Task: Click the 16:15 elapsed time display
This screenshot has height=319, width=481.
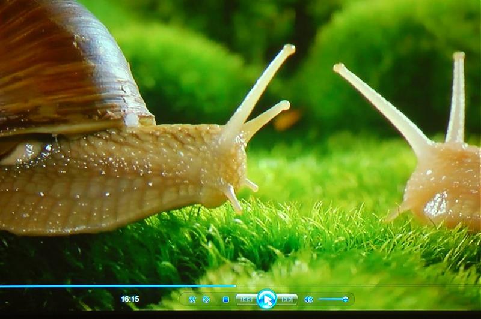Action: (x=130, y=299)
